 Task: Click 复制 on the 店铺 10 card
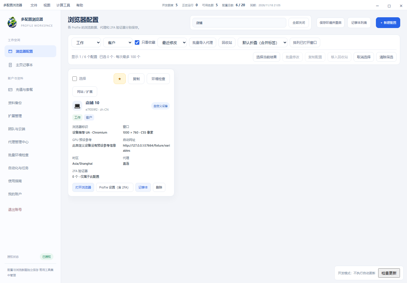136,79
